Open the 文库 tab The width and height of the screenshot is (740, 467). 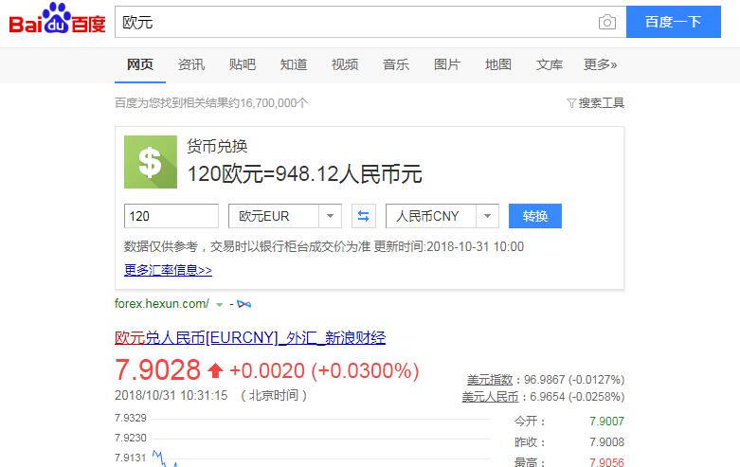click(550, 64)
